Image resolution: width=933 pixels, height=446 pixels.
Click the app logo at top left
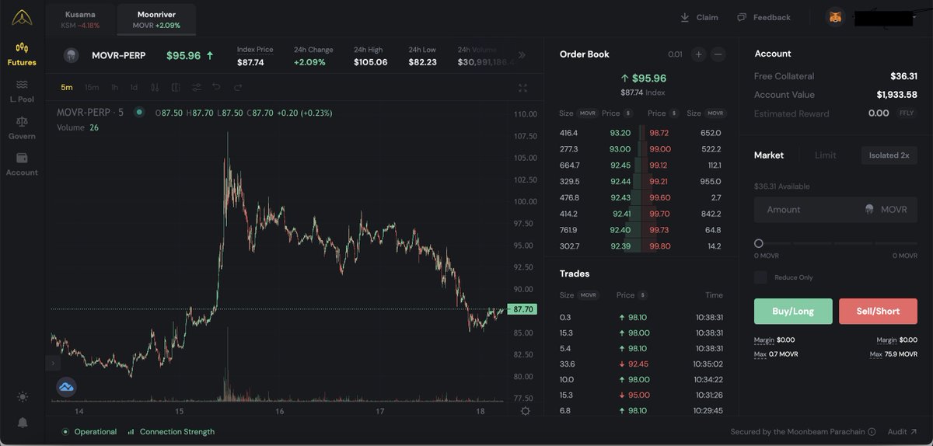(22, 16)
